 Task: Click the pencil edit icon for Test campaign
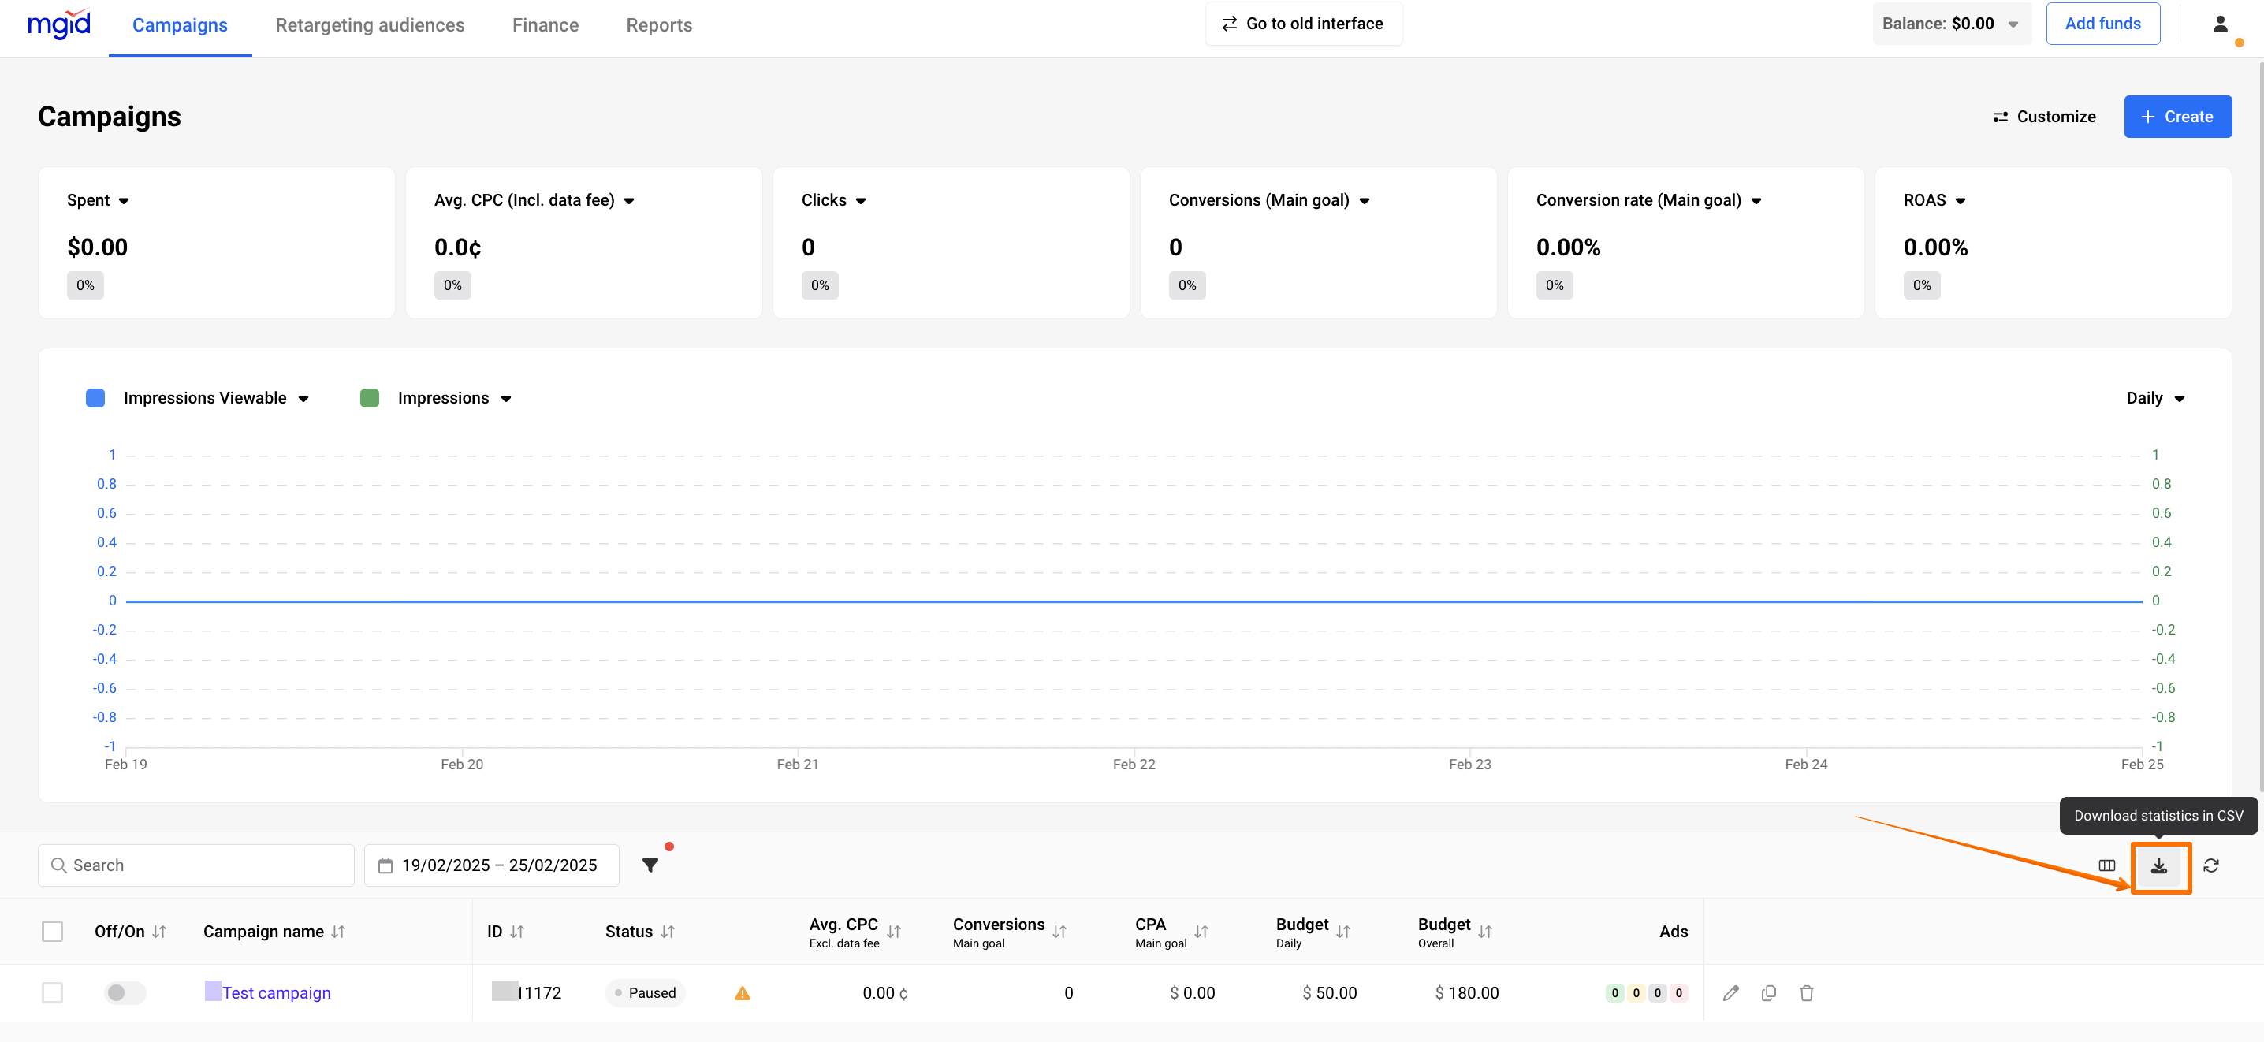[x=1730, y=993]
